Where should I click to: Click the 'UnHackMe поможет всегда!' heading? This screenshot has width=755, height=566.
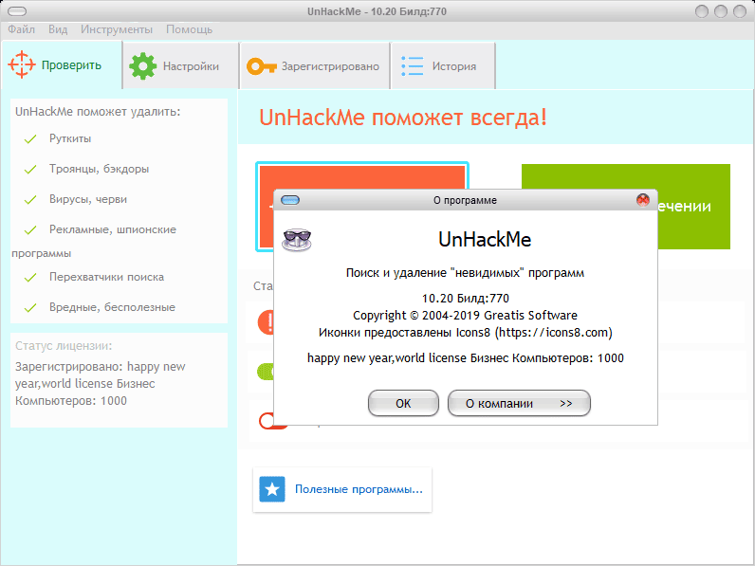(403, 117)
